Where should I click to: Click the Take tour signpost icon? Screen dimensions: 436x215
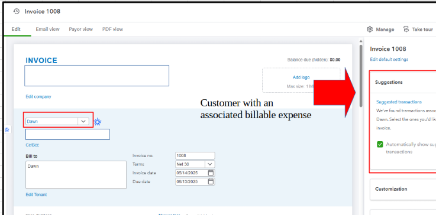click(406, 29)
